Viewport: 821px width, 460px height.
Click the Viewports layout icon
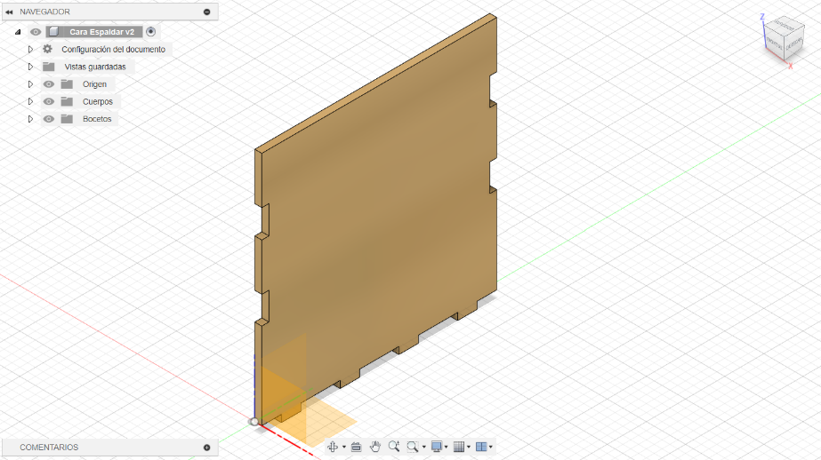[481, 447]
